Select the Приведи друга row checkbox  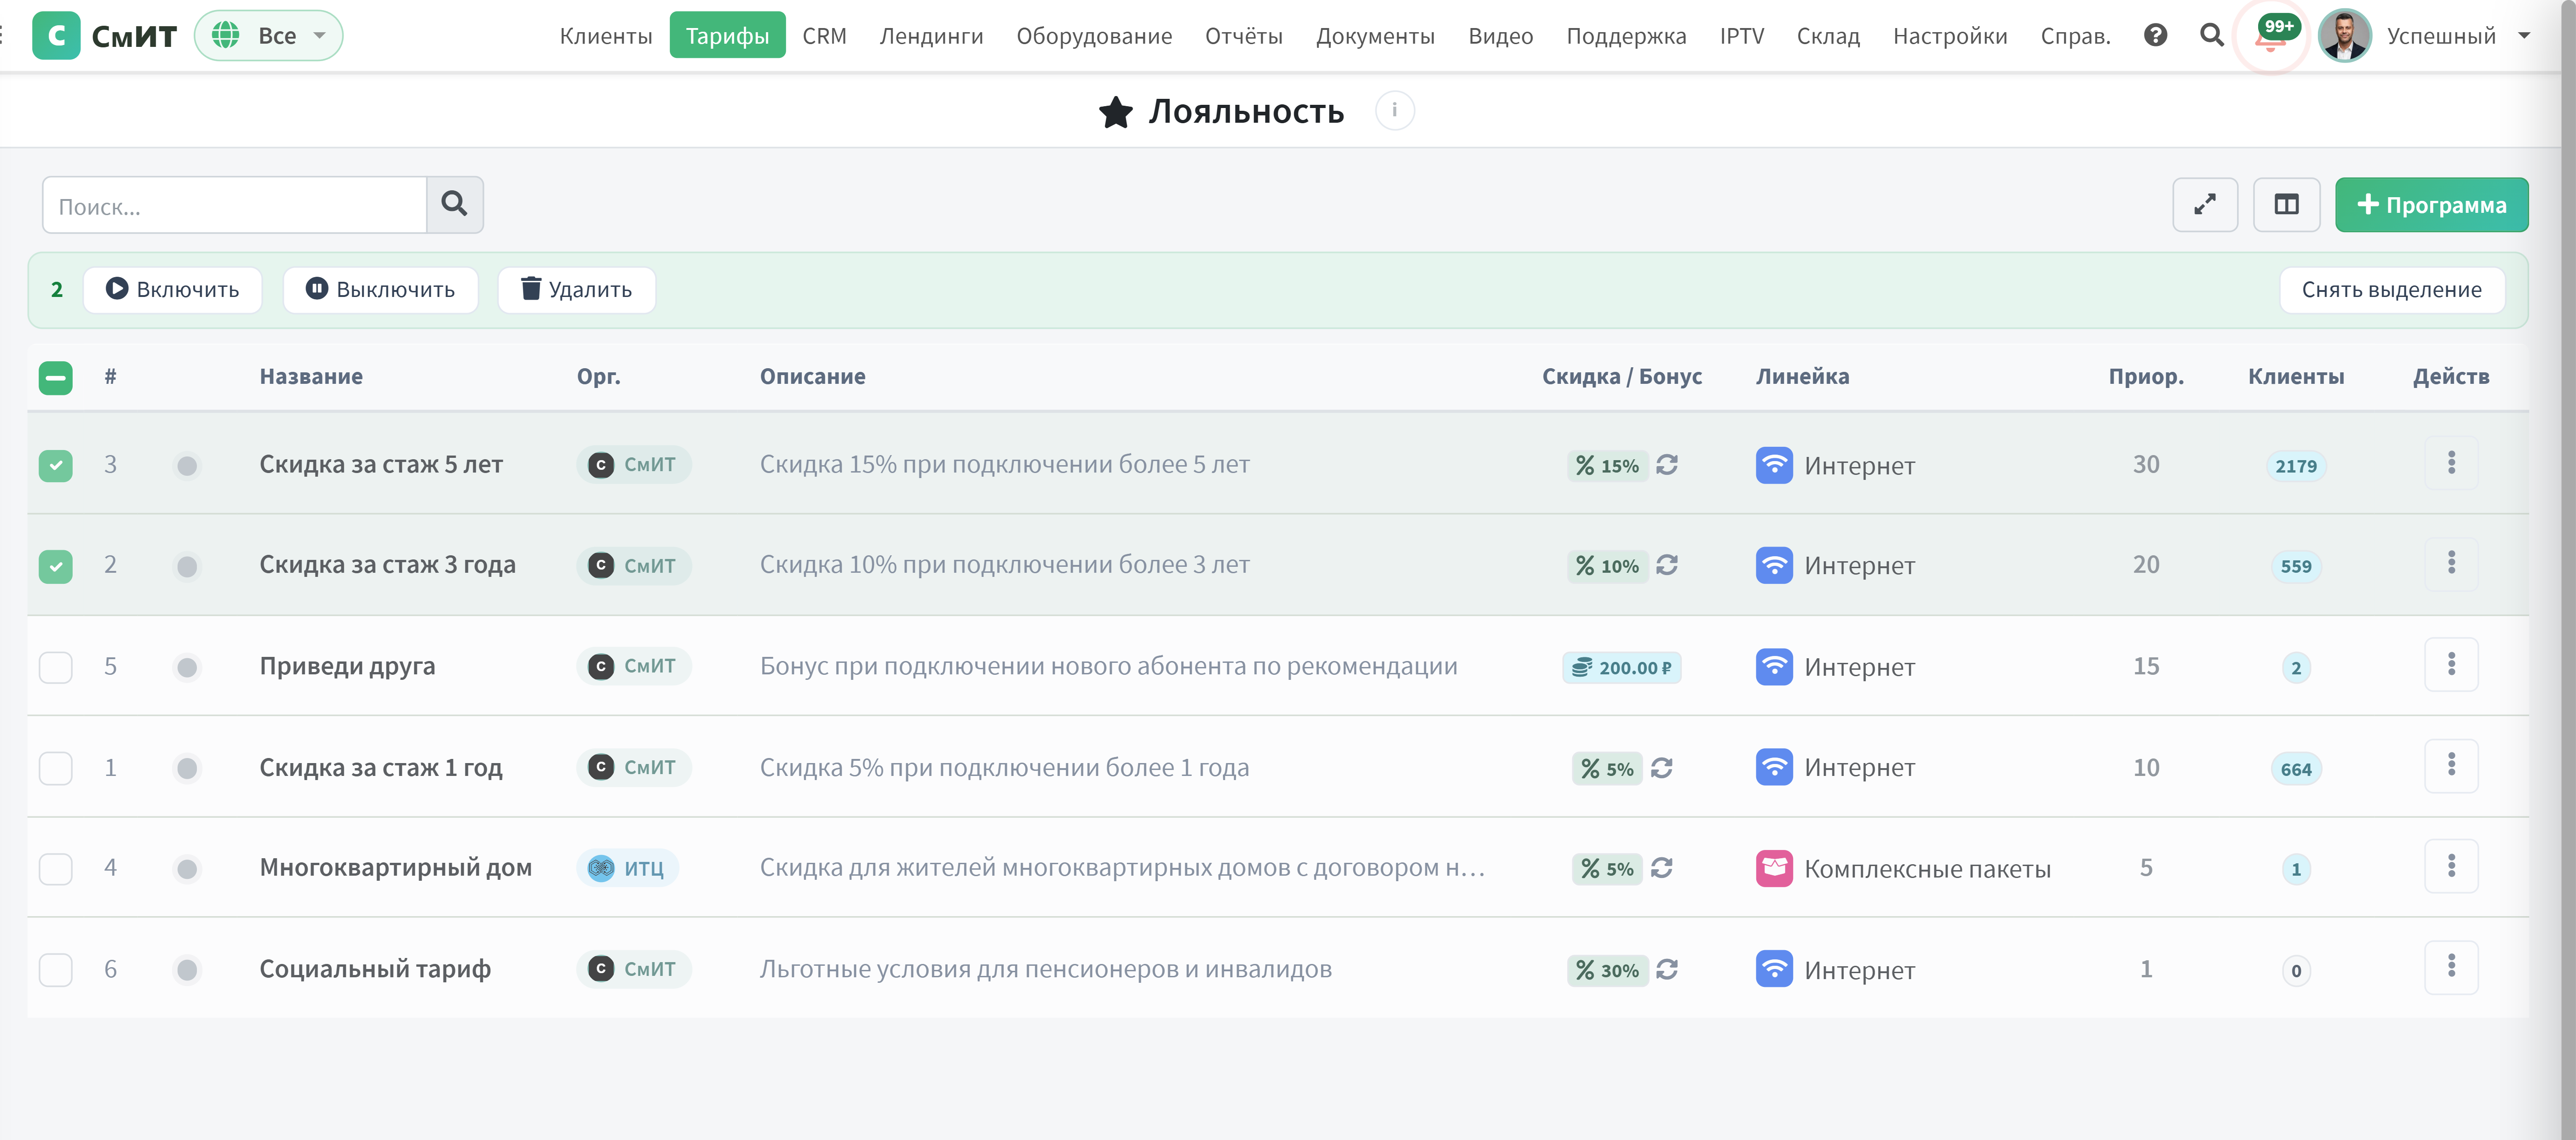click(x=56, y=667)
